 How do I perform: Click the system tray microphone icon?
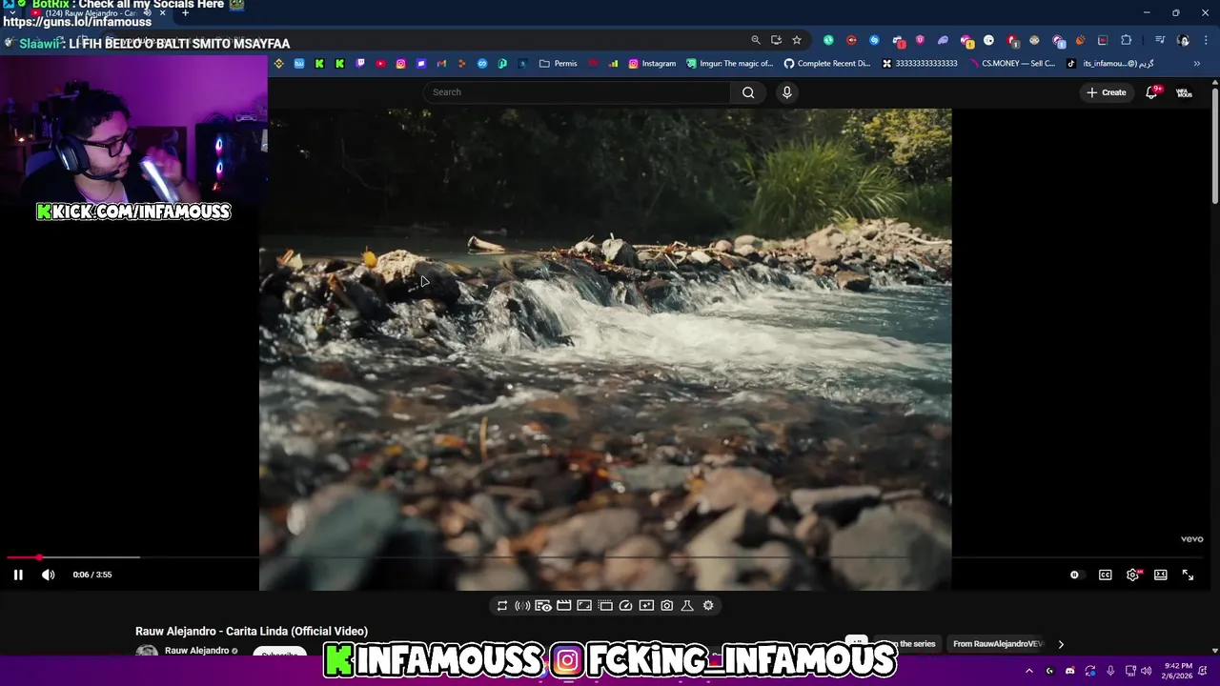pyautogui.click(x=1110, y=671)
